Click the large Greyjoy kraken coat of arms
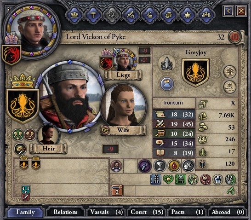This screenshot has width=251, height=220. coord(195,72)
